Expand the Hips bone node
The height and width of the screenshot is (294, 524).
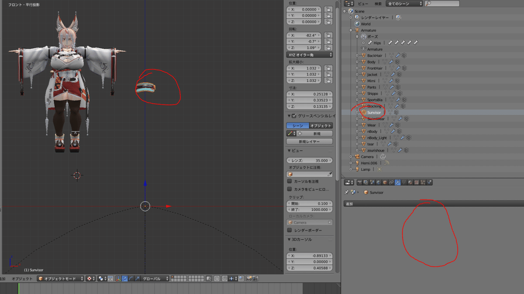[x=363, y=43]
